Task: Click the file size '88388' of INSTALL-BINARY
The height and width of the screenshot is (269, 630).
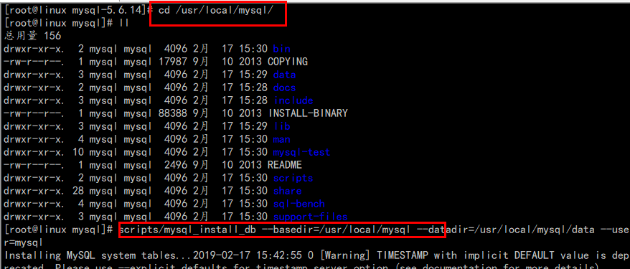Action: [173, 113]
